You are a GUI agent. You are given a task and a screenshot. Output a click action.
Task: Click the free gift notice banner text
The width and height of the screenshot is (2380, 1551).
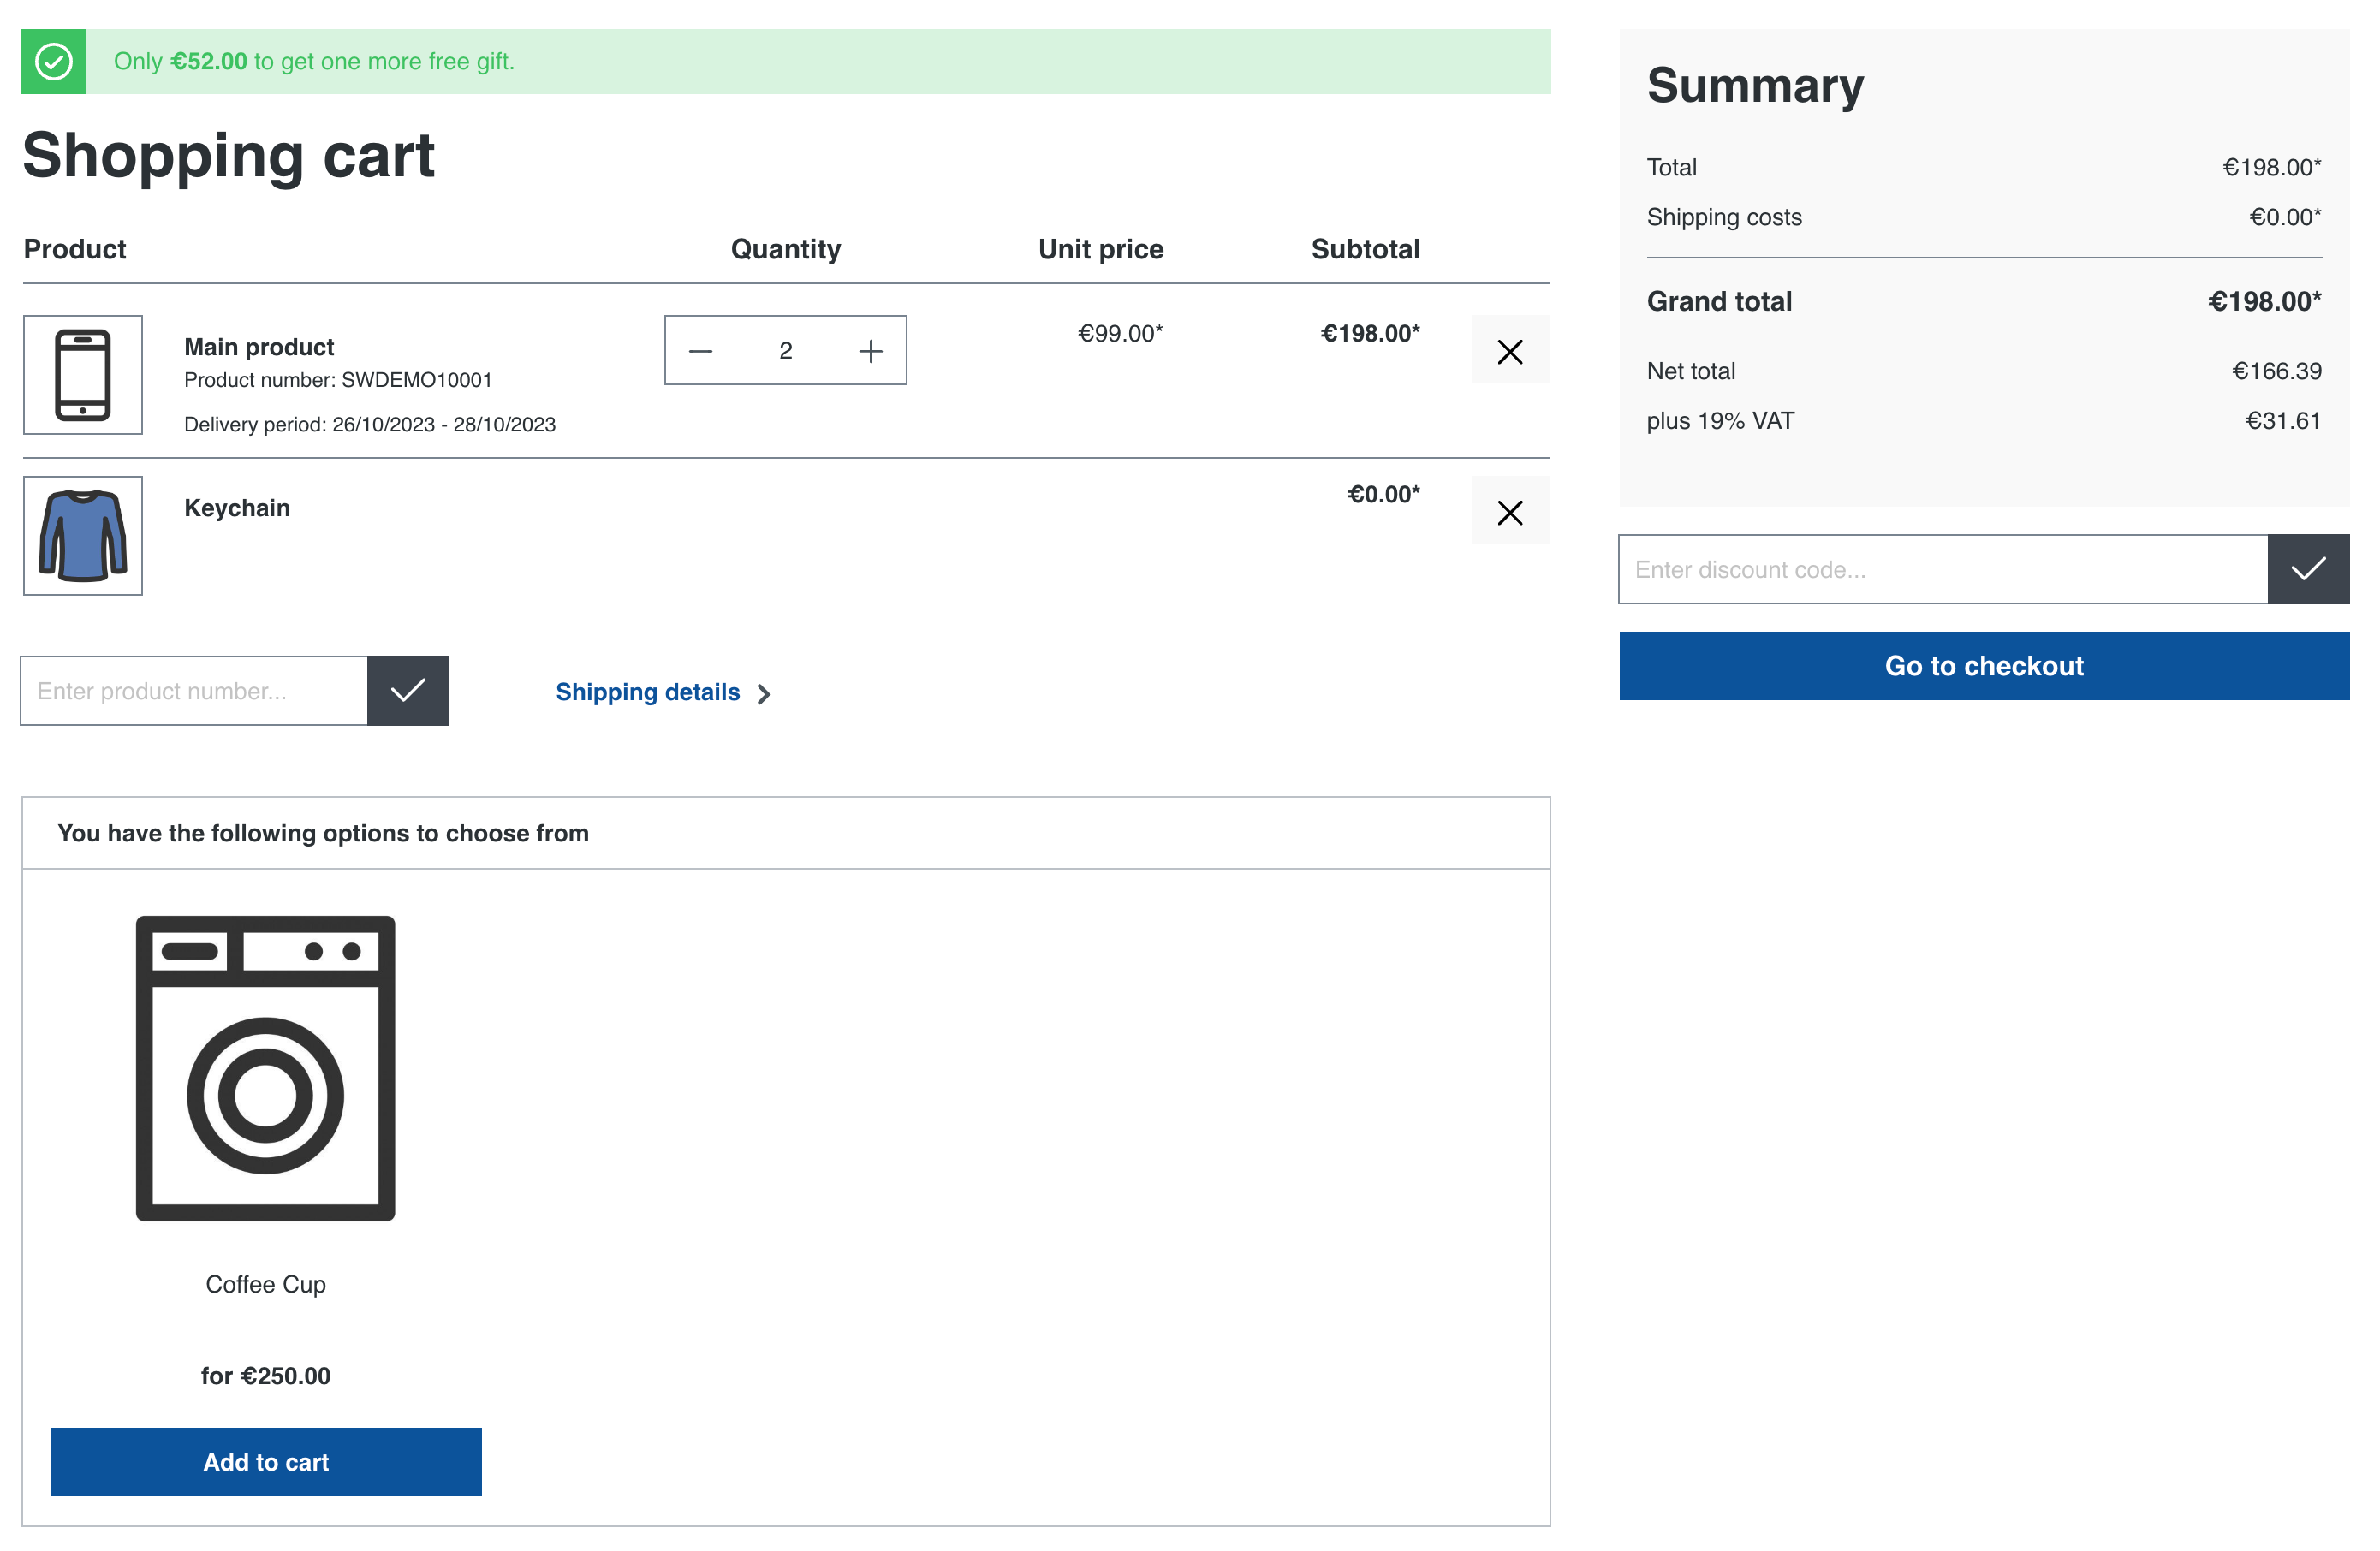pyautogui.click(x=314, y=62)
